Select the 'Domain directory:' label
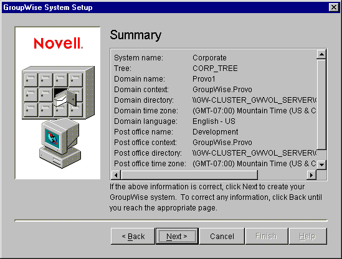This screenshot has width=342, height=259. click(x=144, y=100)
